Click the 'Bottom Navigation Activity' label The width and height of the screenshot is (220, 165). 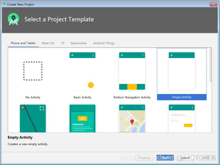132,97
